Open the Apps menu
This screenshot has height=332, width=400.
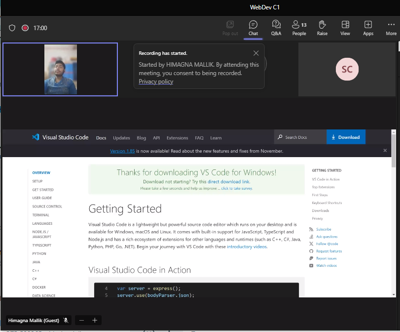pos(368,28)
